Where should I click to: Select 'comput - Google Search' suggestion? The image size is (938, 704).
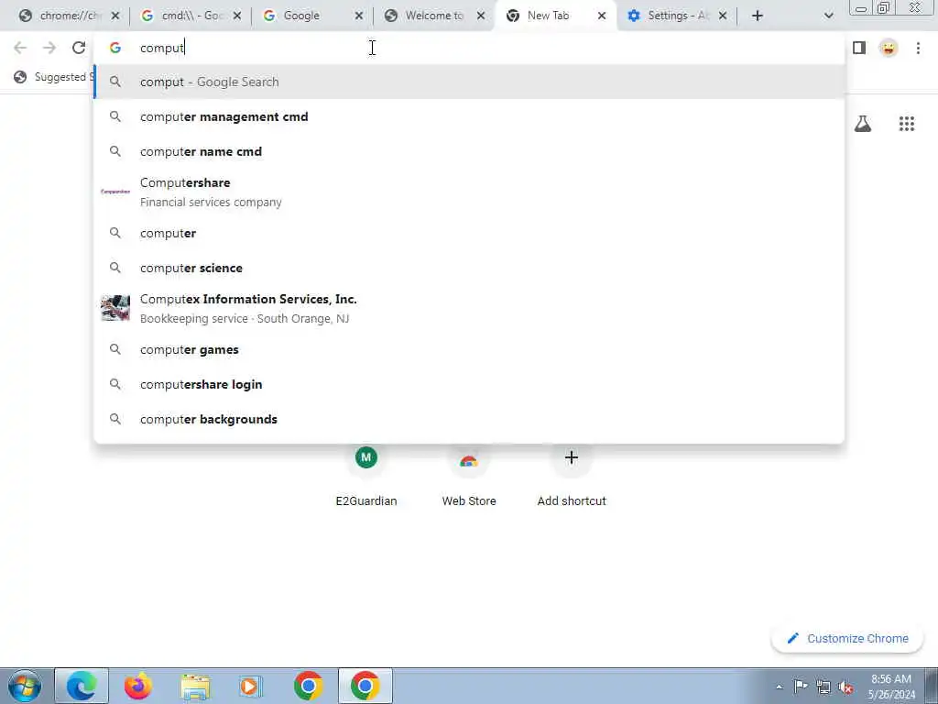click(x=469, y=82)
